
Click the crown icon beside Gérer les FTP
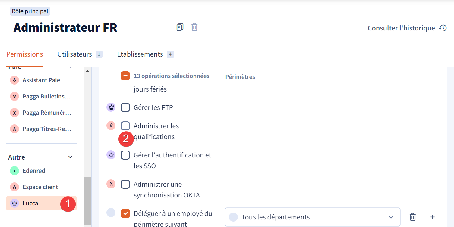point(111,107)
